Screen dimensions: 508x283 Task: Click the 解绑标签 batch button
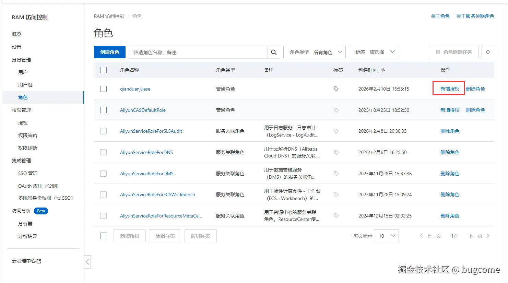tap(201, 236)
